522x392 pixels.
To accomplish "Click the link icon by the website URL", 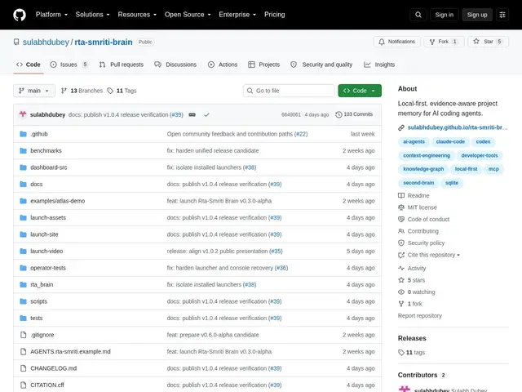I will click(x=401, y=127).
